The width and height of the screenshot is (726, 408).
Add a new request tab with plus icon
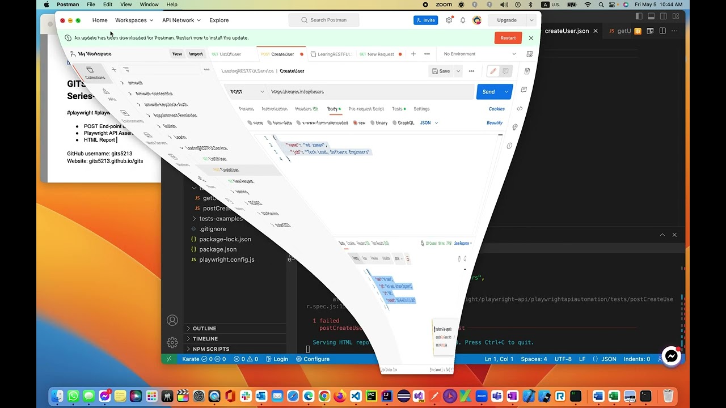[413, 54]
